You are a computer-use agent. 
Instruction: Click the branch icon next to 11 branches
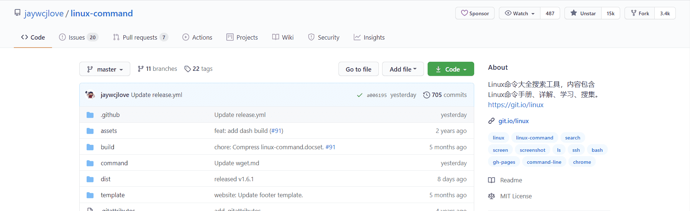point(140,69)
